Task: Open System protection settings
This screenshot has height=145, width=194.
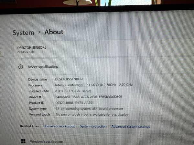Action: (93, 126)
